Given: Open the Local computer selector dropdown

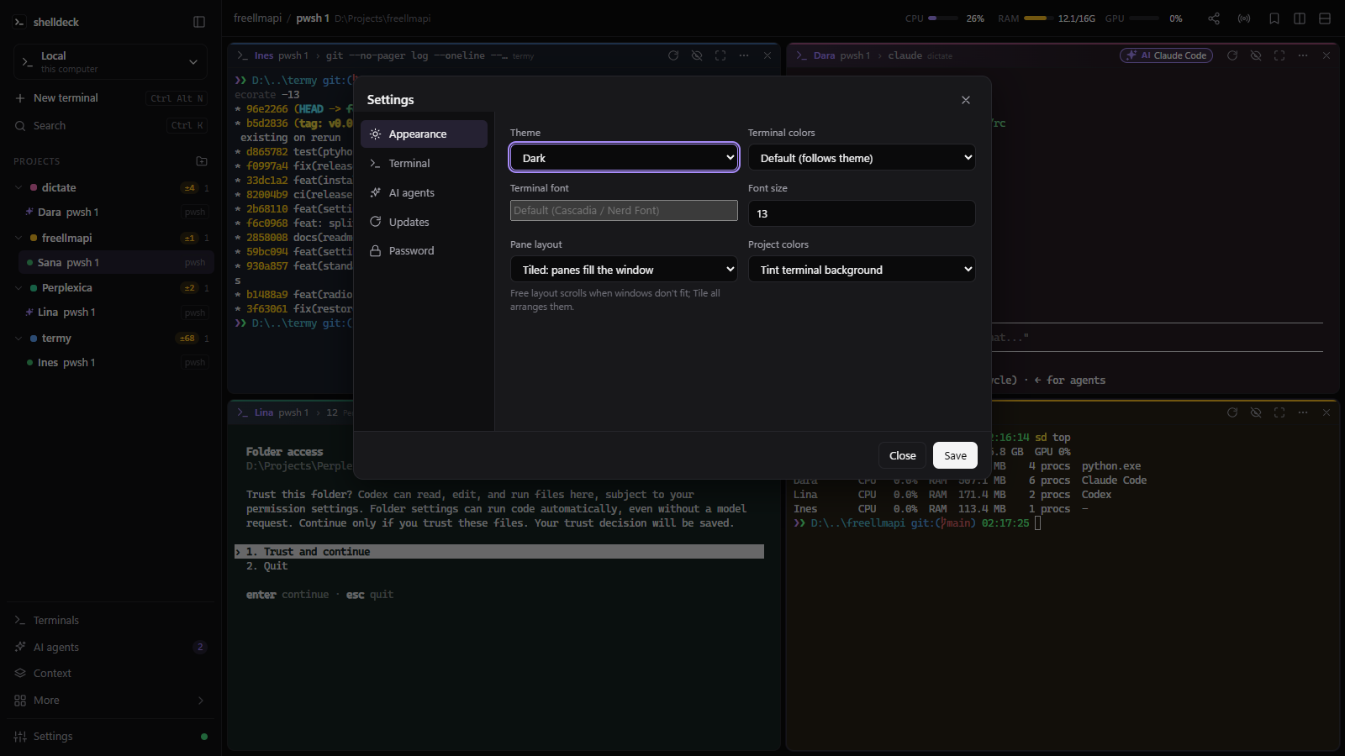Looking at the screenshot, I should tap(110, 62).
